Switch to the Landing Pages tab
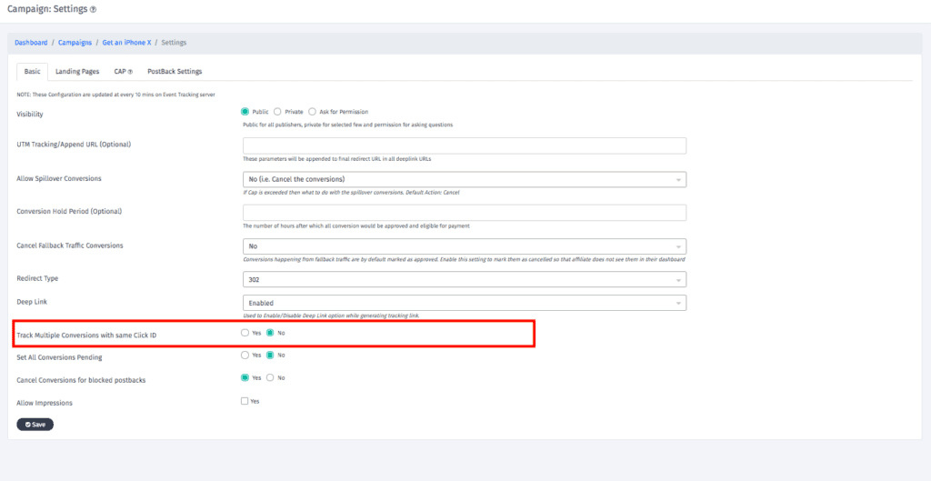 tap(77, 72)
